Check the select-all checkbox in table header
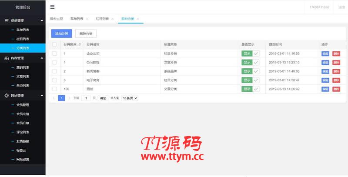The image size is (348, 177). click(x=54, y=45)
